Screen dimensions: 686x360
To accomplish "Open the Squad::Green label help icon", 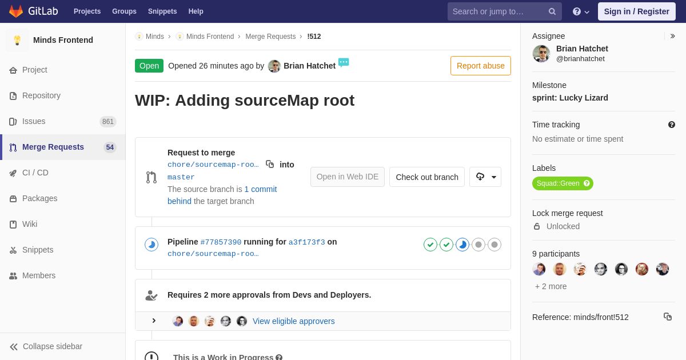I will click(587, 183).
